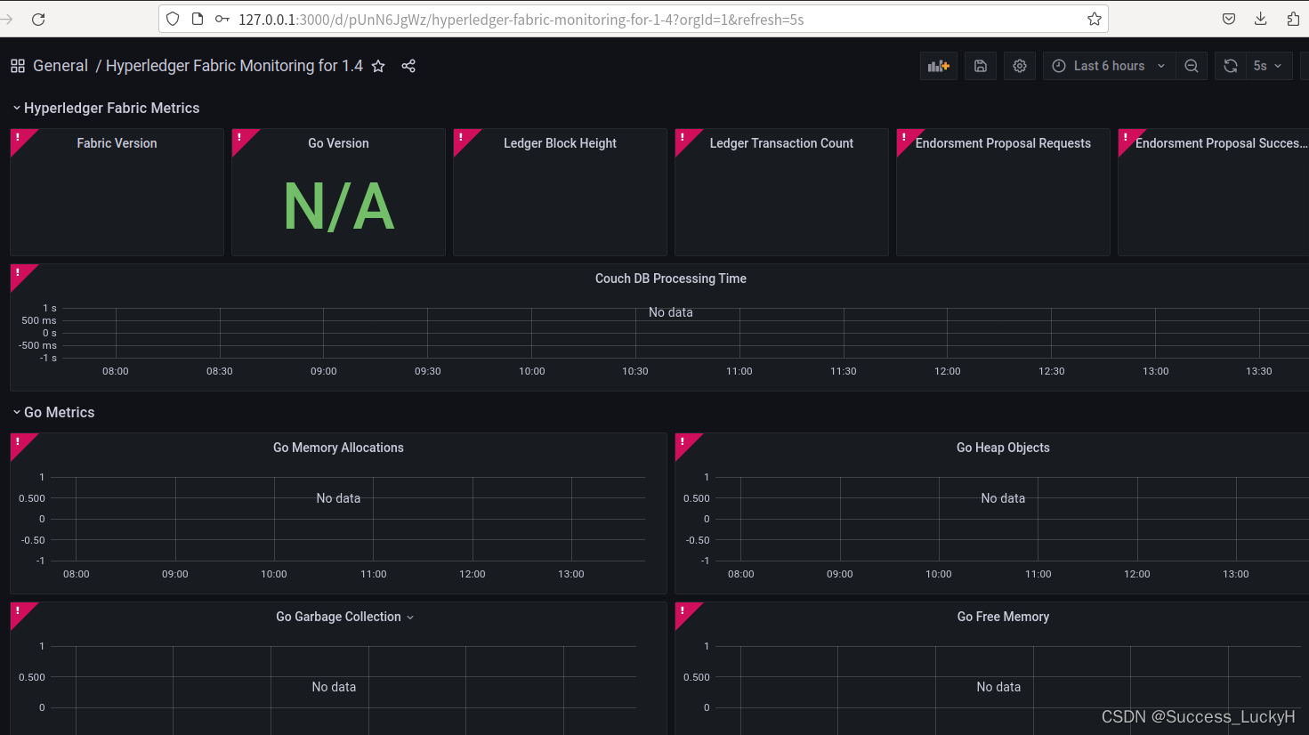Viewport: 1309px width, 735px height.
Task: Bookmark this page via the star icon
Action: tap(1094, 18)
